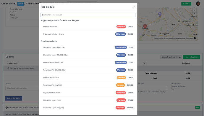Reset map bearing with compass button

pyautogui.click(x=195, y=14)
